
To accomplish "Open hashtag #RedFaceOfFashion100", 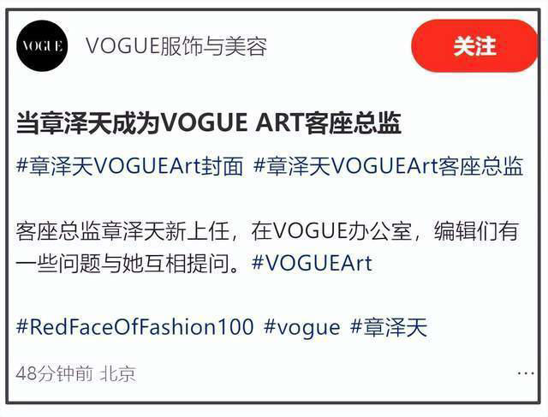I will pos(135,327).
